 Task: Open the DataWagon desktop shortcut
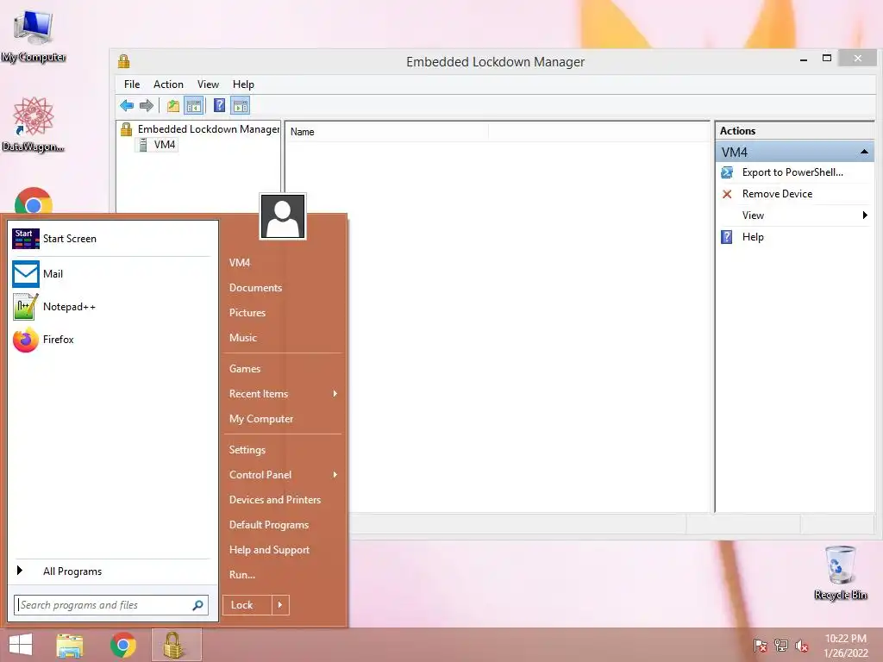pyautogui.click(x=34, y=125)
